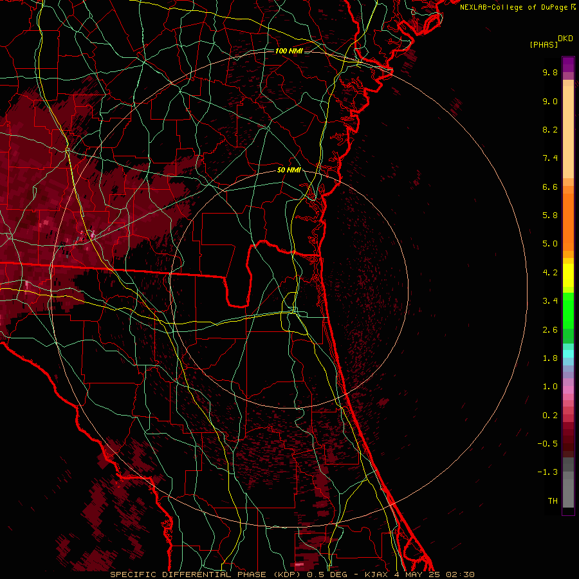Image resolution: width=579 pixels, height=579 pixels.
Task: Click the yellow segment of the color bar
Action: [x=568, y=275]
